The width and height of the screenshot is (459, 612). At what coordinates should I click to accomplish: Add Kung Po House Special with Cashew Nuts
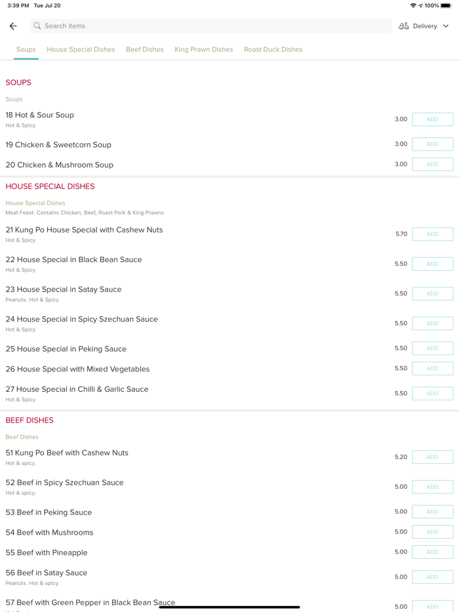432,234
